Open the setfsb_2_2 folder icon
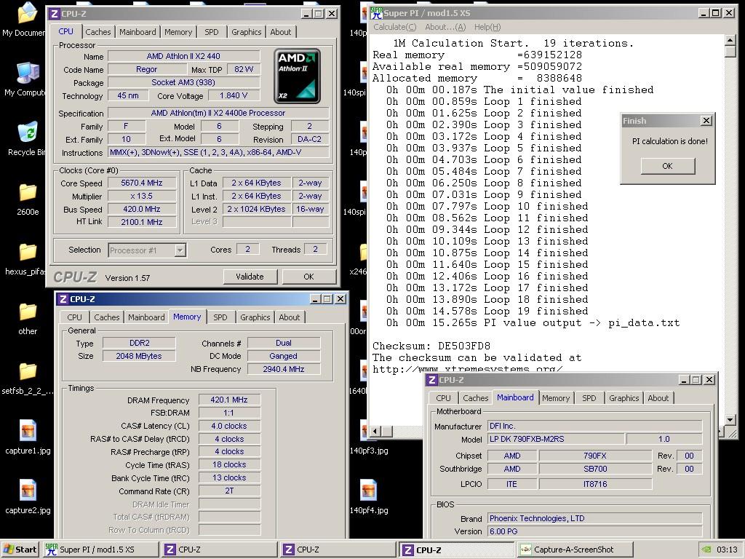Viewport: 745px width, 559px height. tap(28, 371)
